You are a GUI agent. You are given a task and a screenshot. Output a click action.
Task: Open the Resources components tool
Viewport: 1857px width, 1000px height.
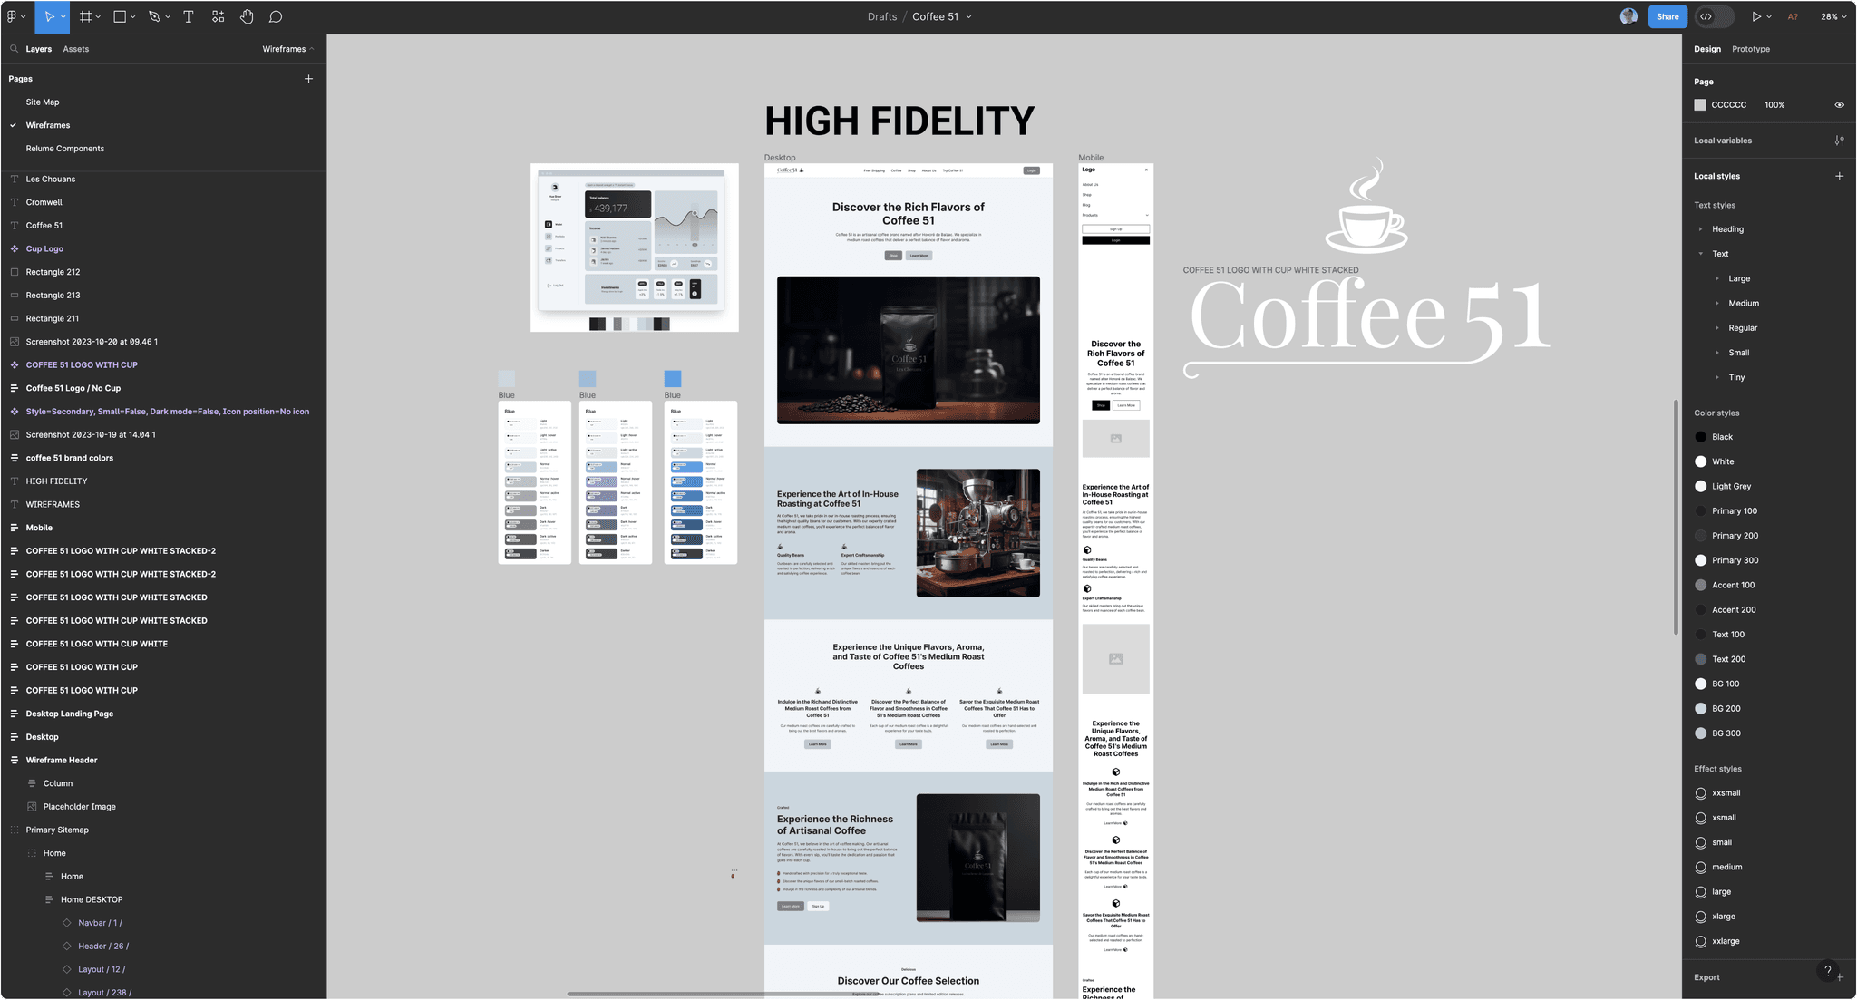pos(218,16)
